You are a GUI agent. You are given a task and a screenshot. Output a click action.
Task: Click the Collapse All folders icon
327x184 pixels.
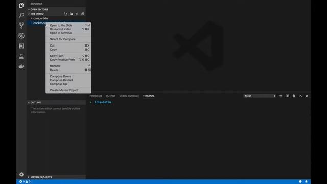point(83,14)
